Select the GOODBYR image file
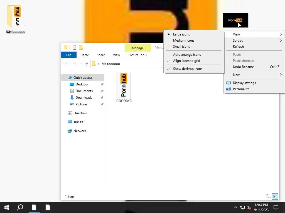 pyautogui.click(x=124, y=88)
